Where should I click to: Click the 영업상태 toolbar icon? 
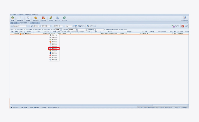(51, 18)
